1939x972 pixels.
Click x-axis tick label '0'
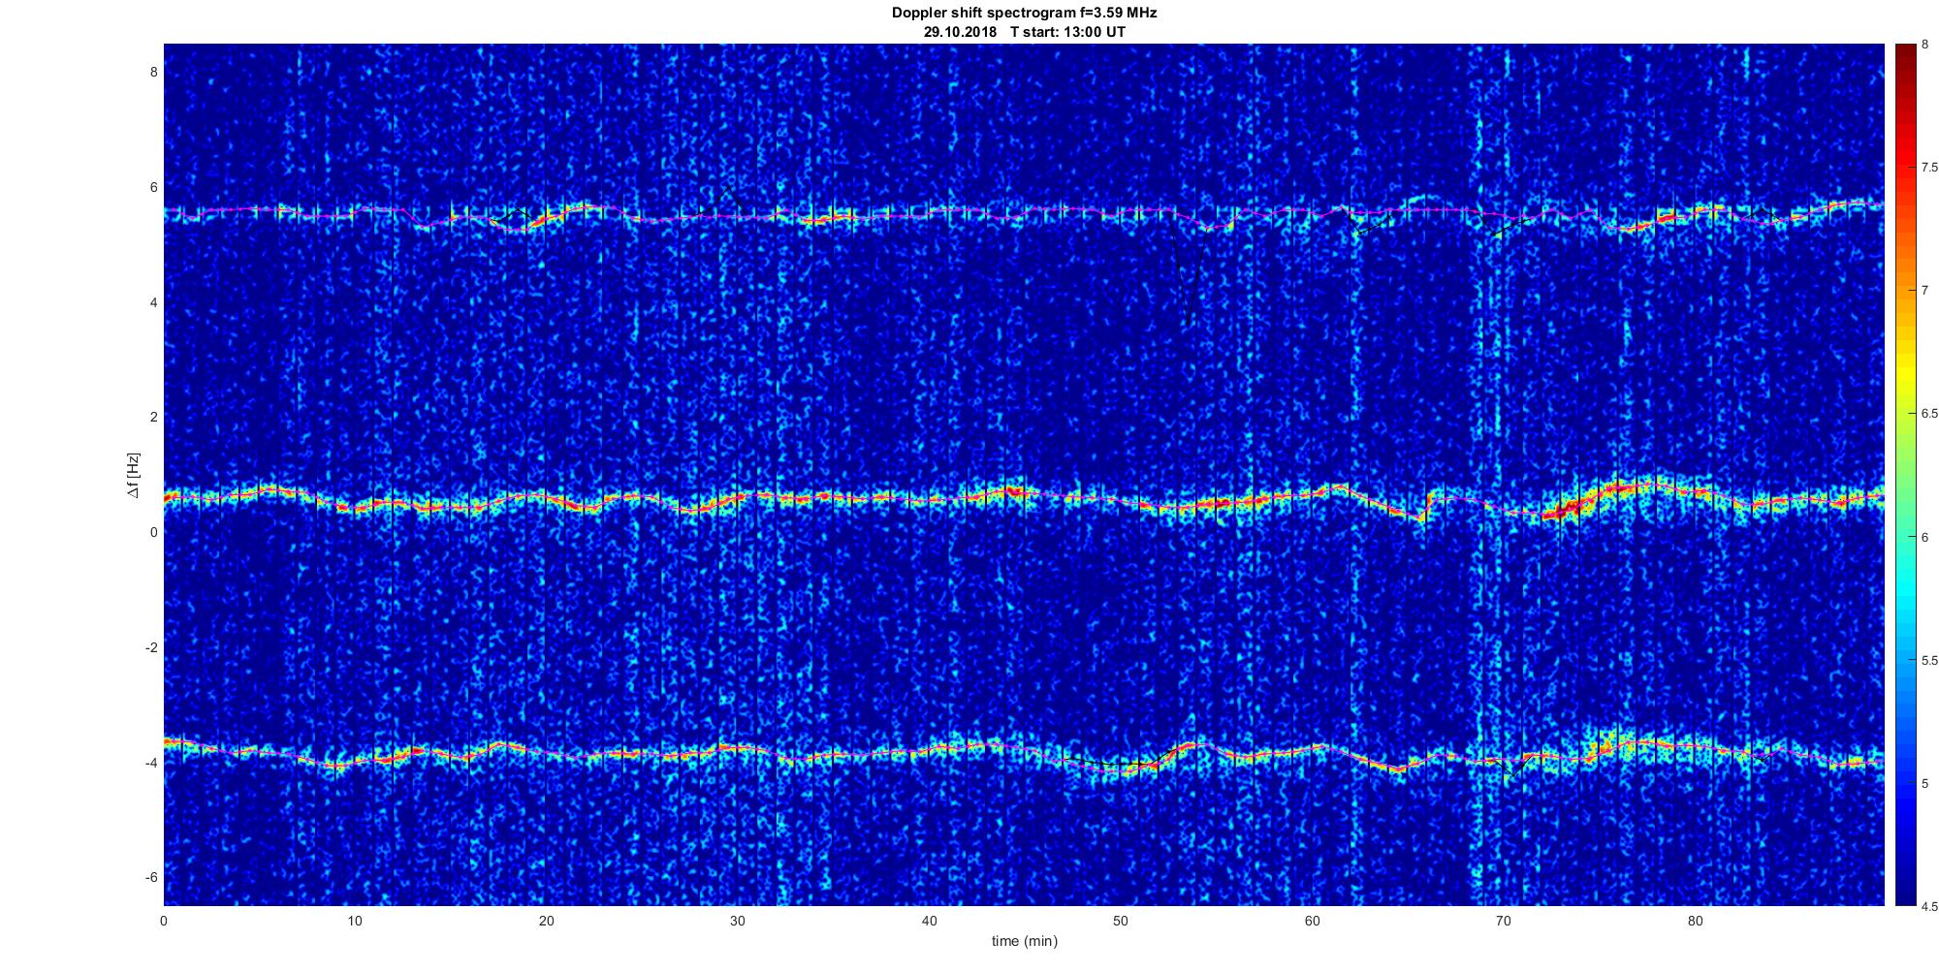[x=164, y=921]
